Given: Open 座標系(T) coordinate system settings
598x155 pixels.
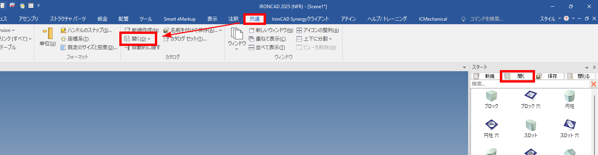Looking at the screenshot, I should point(75,39).
